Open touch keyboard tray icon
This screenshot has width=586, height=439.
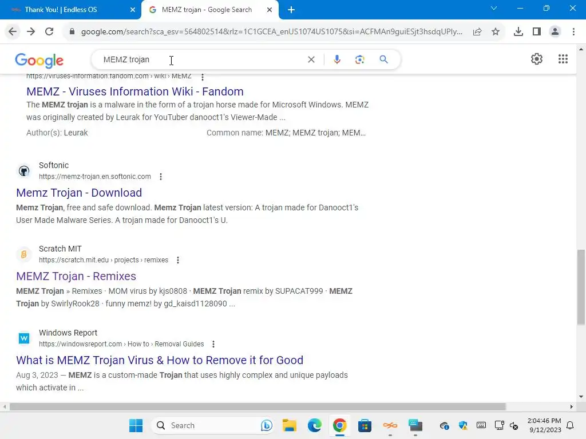click(x=481, y=425)
